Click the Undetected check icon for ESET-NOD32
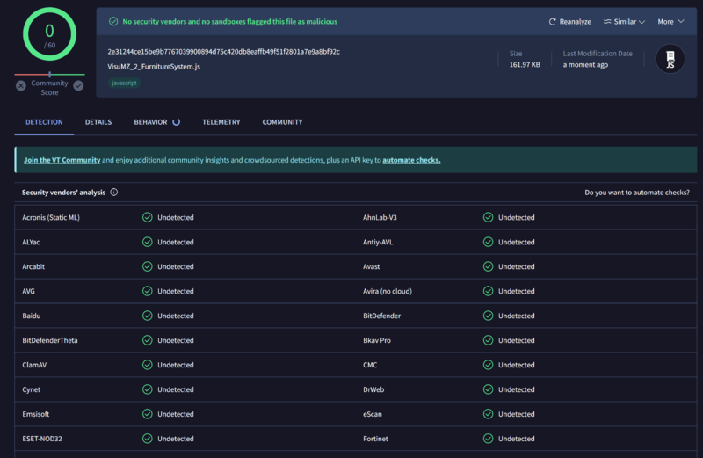Screen dimensions: 703x458 [x=147, y=439]
